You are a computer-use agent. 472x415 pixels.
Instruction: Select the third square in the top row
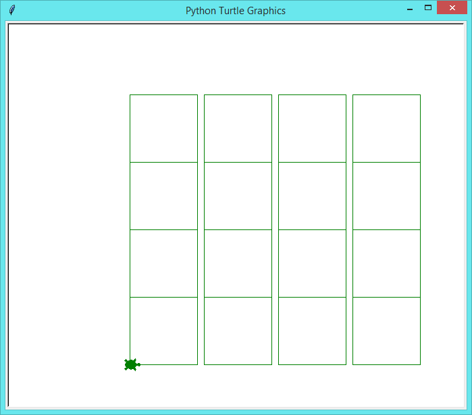pos(312,128)
